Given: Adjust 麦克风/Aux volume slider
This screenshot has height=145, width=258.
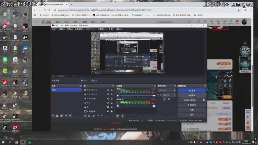Looking at the screenshot, I should pos(138,96).
